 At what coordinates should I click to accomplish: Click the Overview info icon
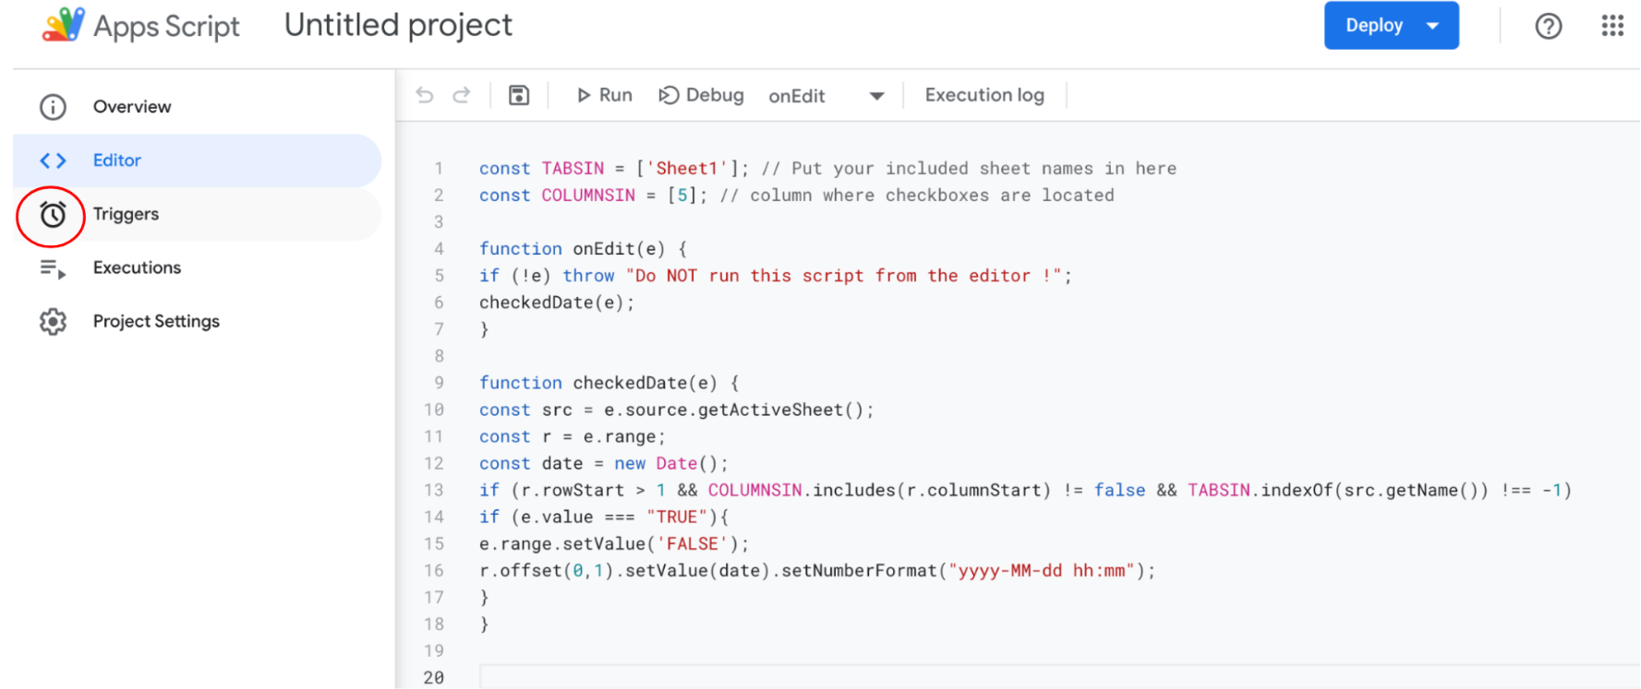coord(53,107)
